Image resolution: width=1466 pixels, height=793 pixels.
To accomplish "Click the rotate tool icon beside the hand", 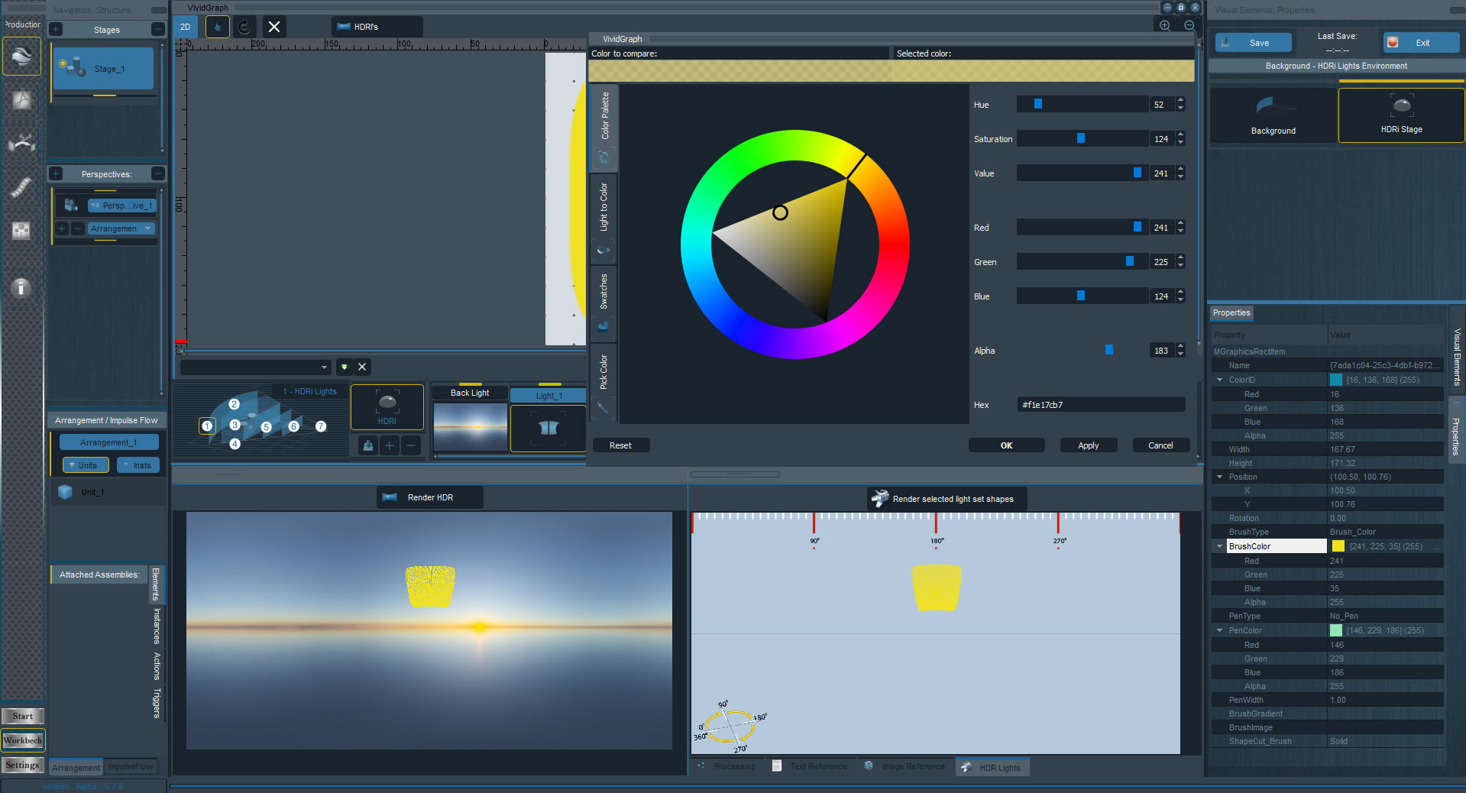I will coord(244,27).
